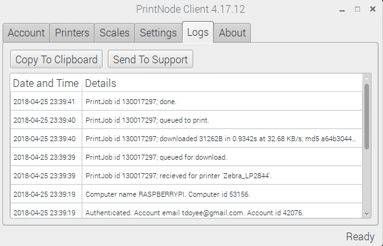
Task: Go to the Settings tab
Action: point(158,33)
